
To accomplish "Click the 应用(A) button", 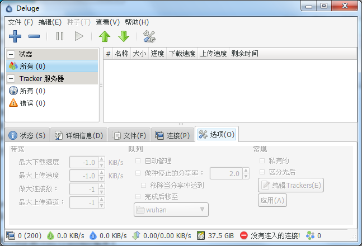I will (272, 200).
